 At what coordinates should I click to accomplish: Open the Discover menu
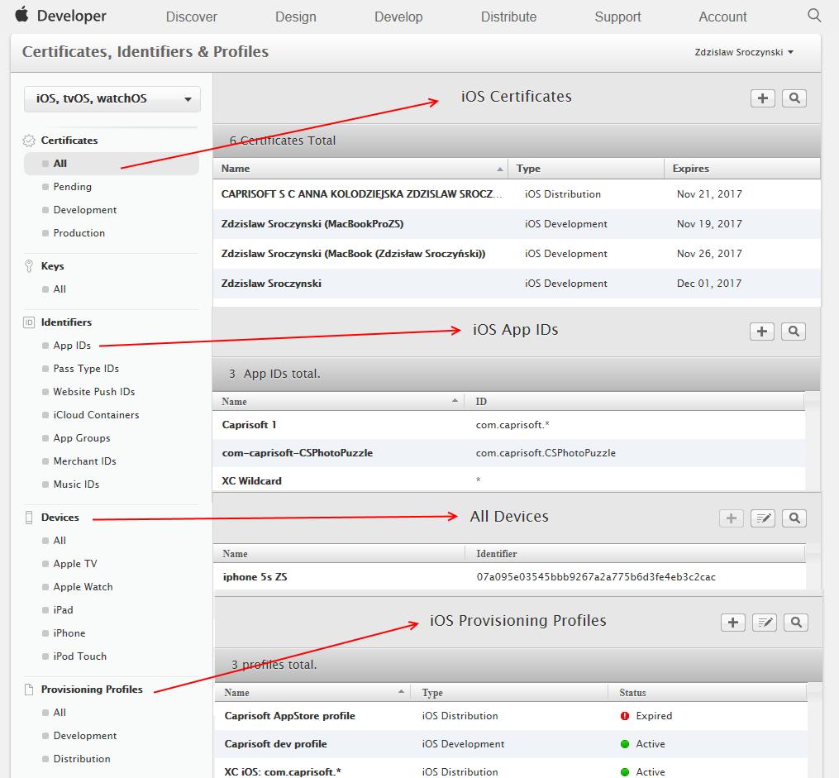coord(192,17)
